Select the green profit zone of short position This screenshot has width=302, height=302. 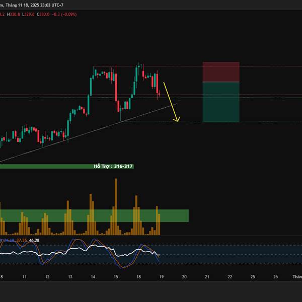pyautogui.click(x=221, y=102)
